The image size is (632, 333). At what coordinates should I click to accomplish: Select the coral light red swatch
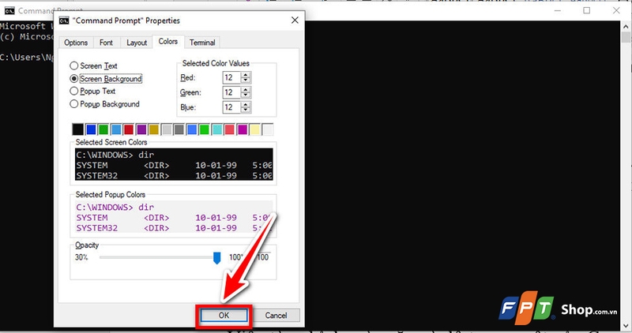click(229, 129)
